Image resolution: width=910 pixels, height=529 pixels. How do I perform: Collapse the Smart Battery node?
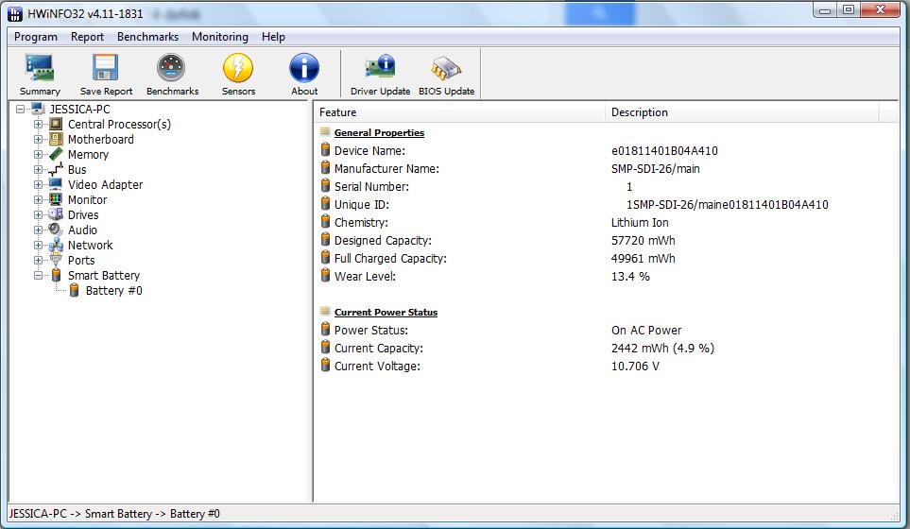pyautogui.click(x=39, y=275)
